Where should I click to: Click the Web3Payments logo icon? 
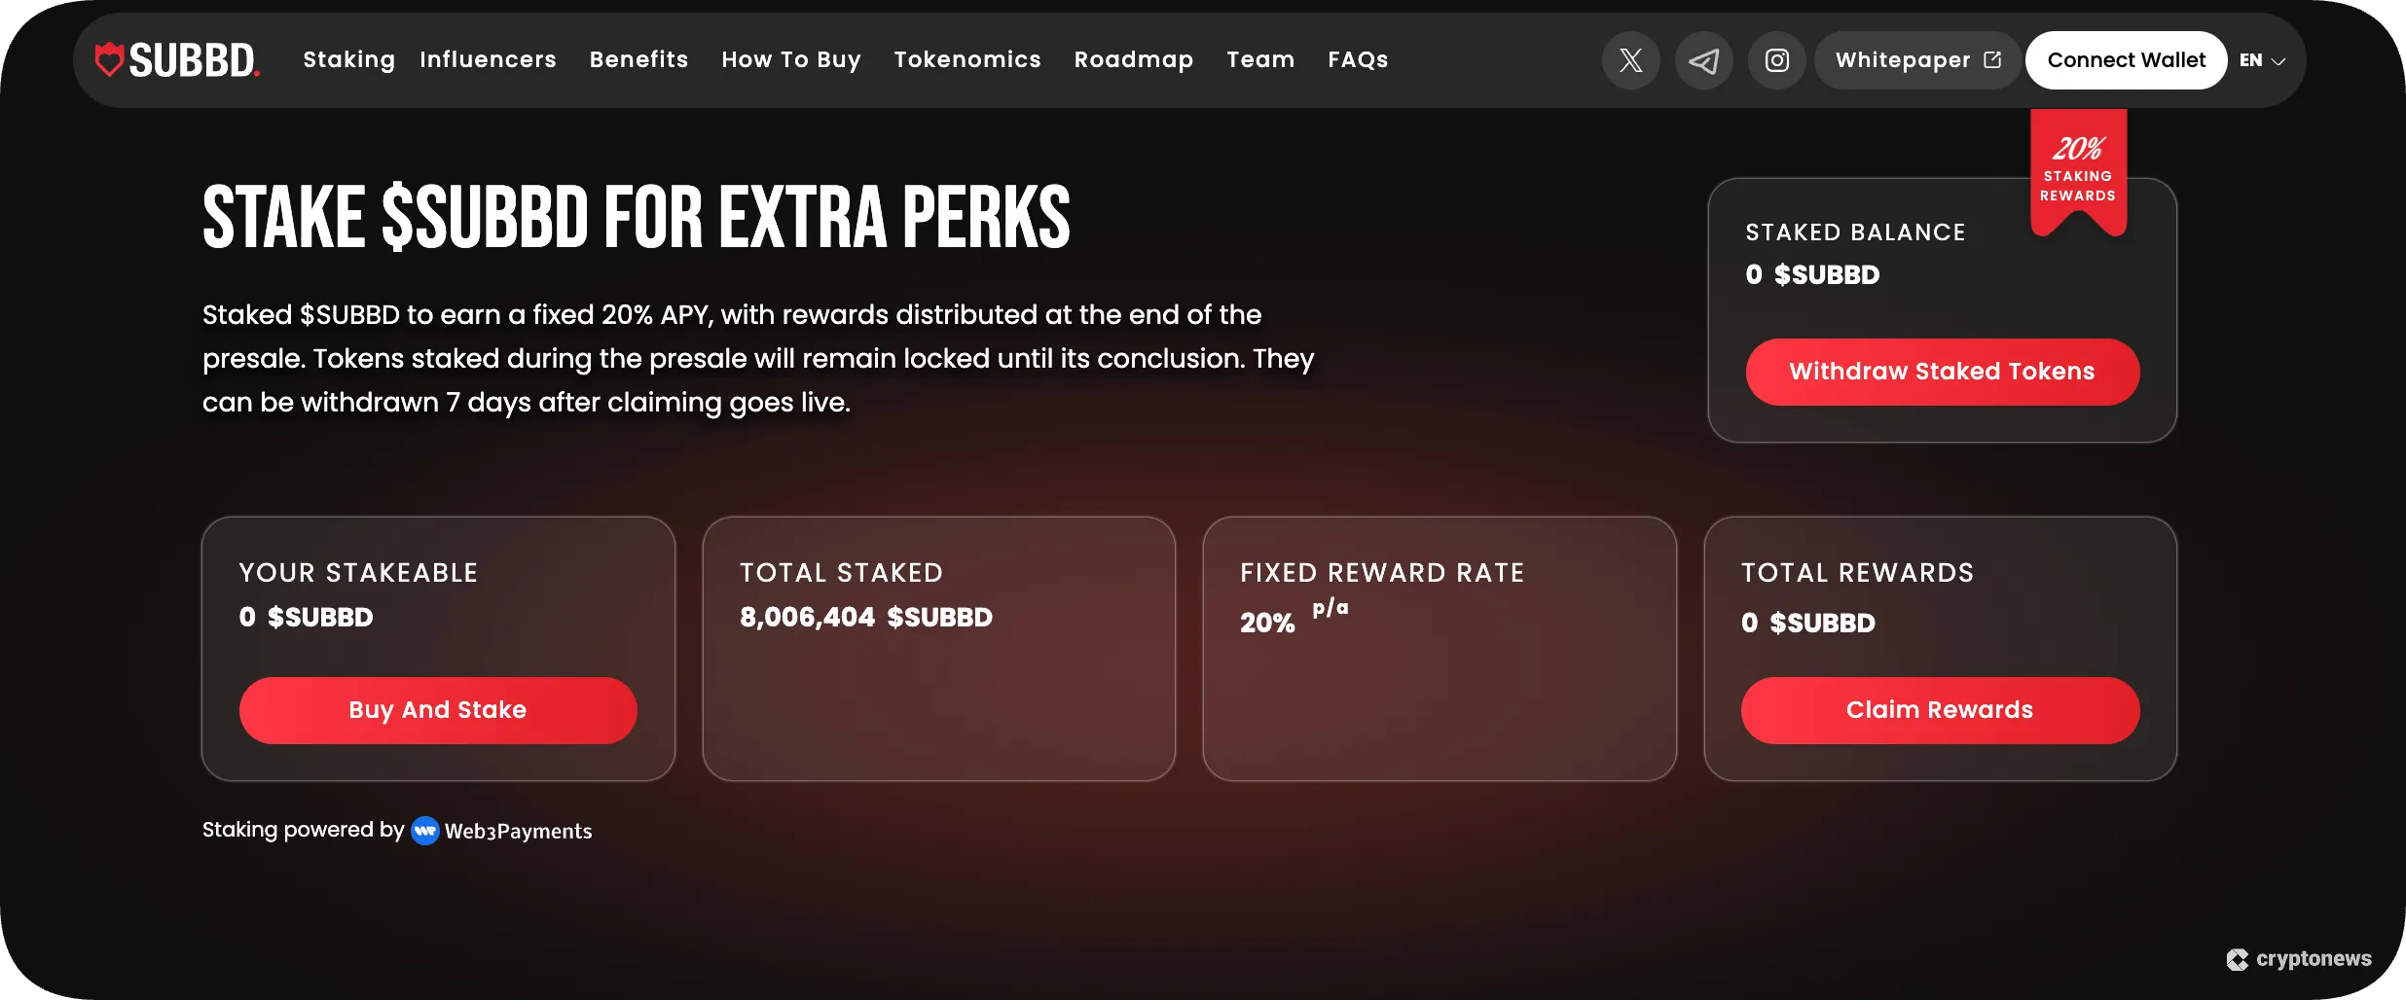pyautogui.click(x=425, y=831)
